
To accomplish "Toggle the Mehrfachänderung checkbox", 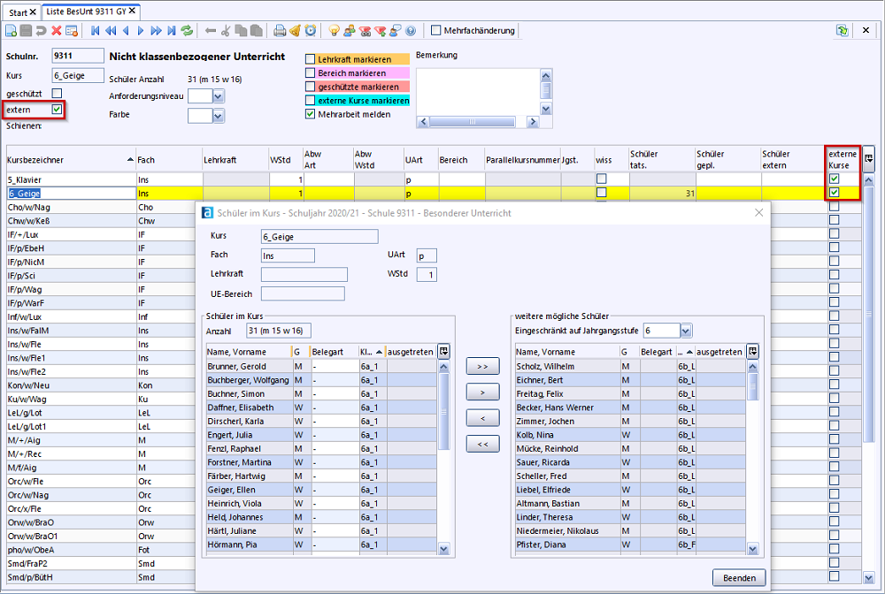I will point(435,30).
